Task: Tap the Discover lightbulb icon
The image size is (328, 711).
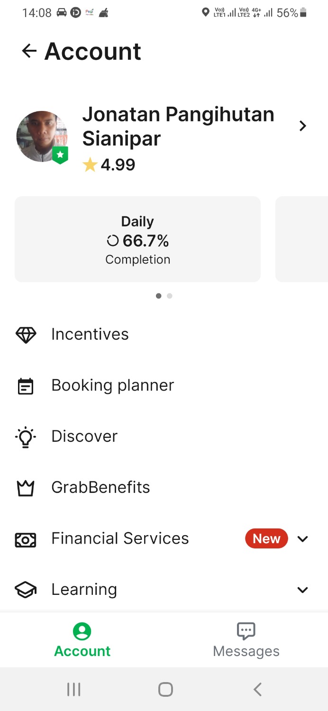Action: (x=26, y=437)
